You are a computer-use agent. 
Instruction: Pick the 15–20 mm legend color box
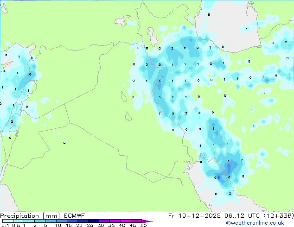pyautogui.click(x=72, y=221)
